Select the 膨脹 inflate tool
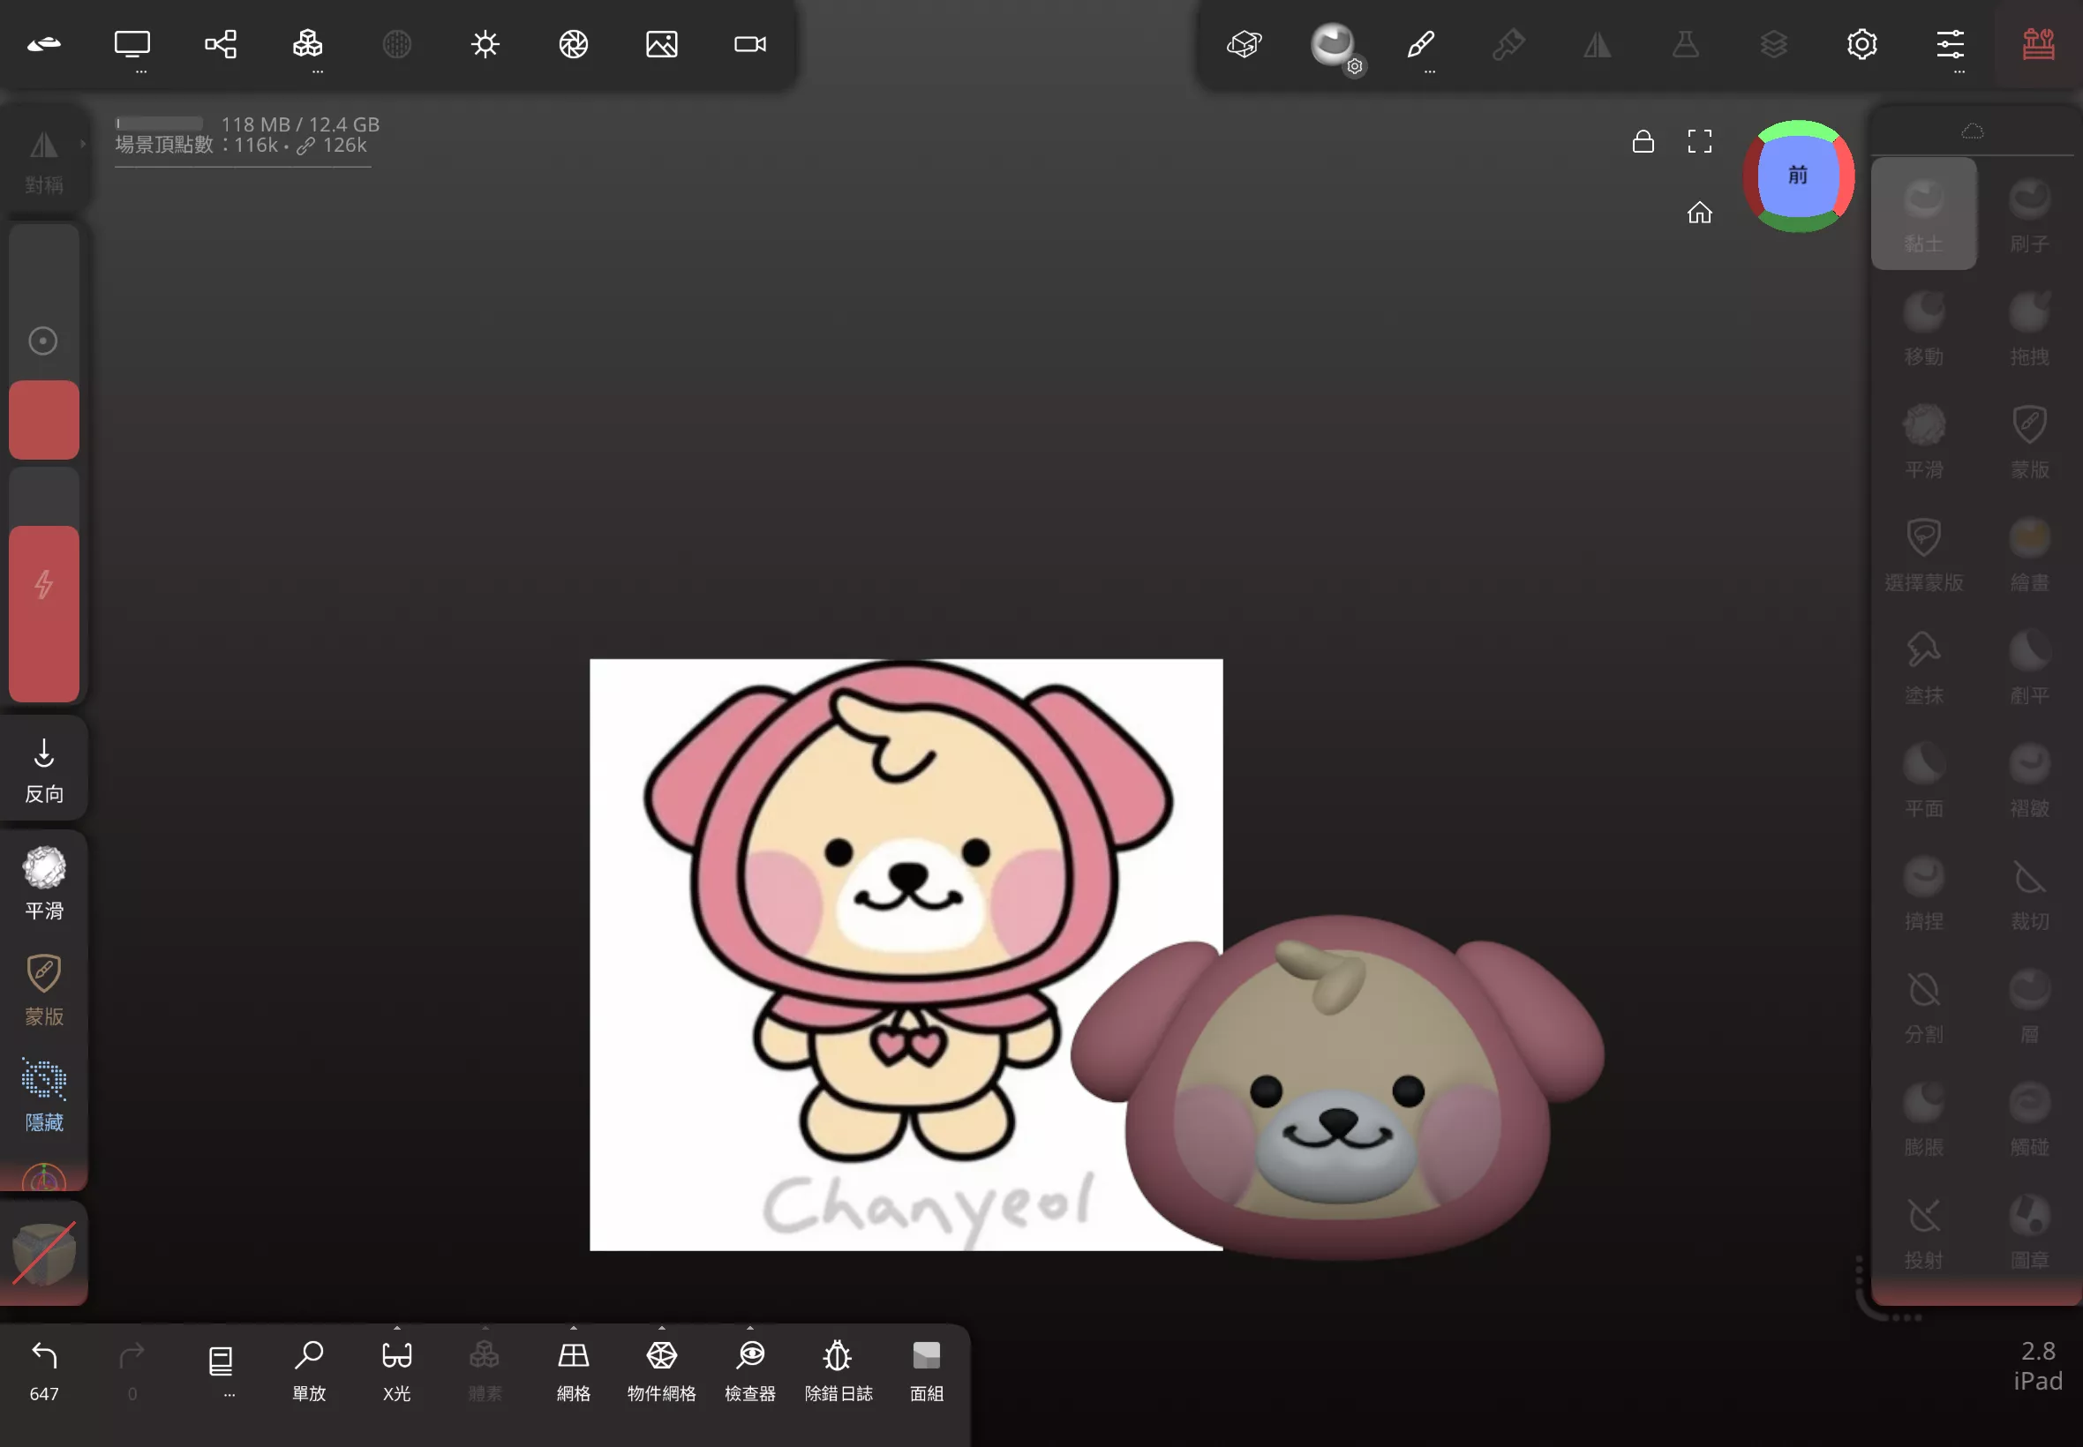Image resolution: width=2083 pixels, height=1447 pixels. (x=1923, y=1118)
